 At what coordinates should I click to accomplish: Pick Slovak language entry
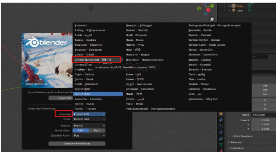[200, 50]
